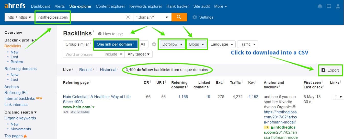Switch to Recent index
The image size is (344, 139).
pyautogui.click(x=85, y=70)
